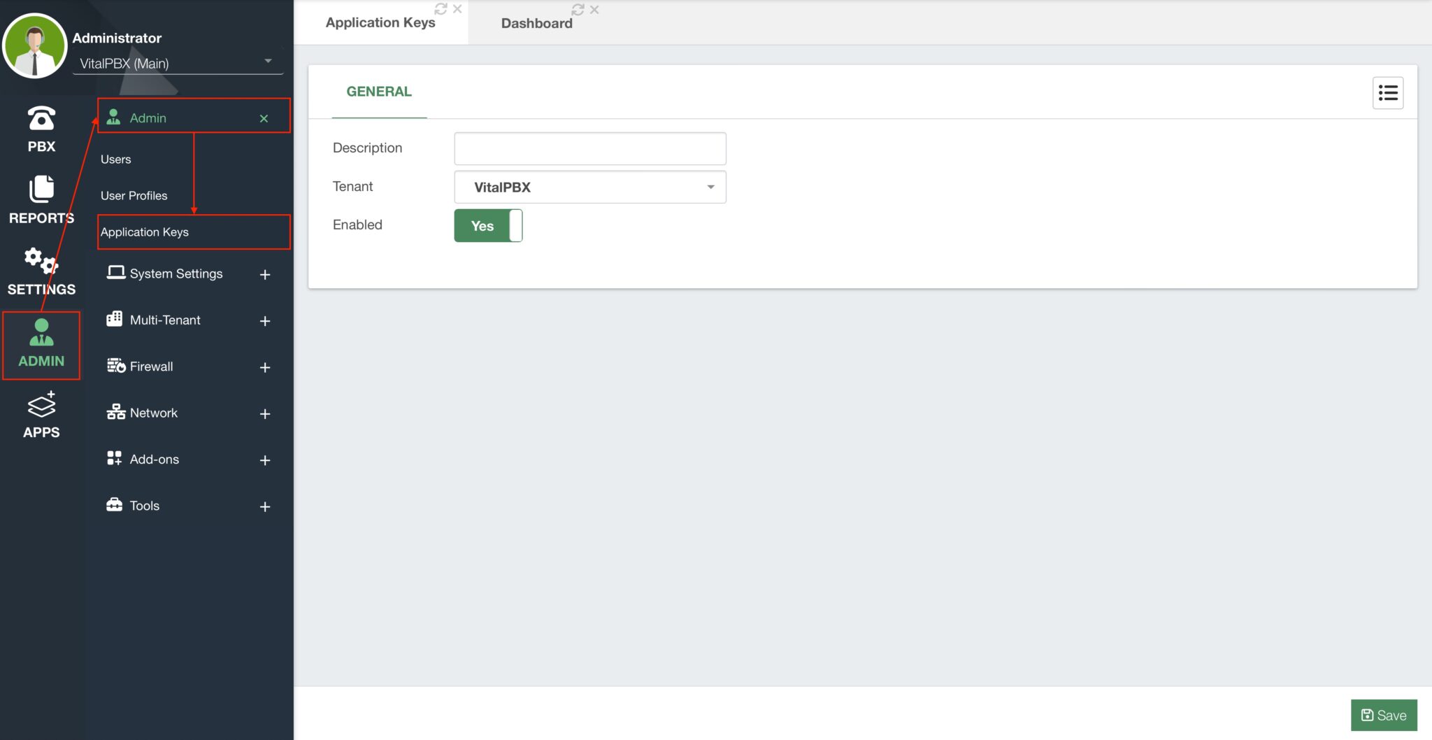This screenshot has width=1432, height=740.
Task: Focus the Description input field
Action: pyautogui.click(x=590, y=148)
